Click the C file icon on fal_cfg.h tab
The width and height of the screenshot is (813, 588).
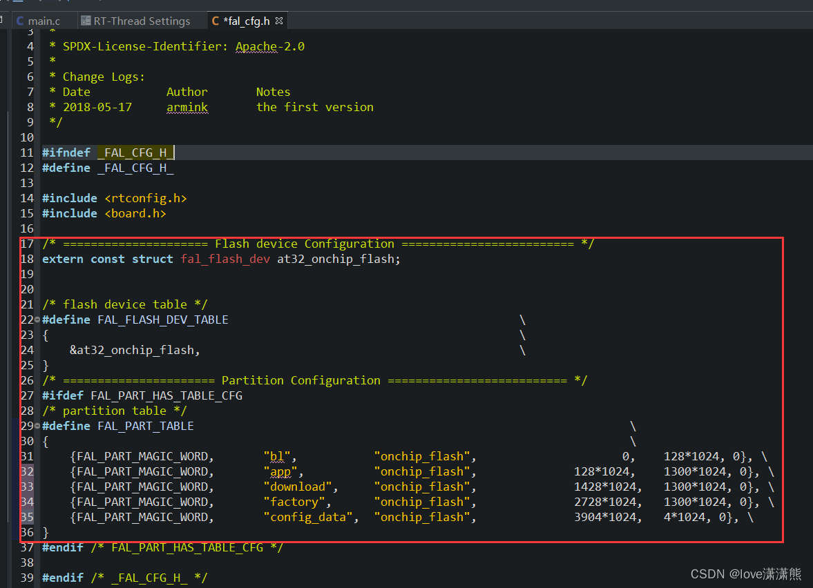coord(216,21)
